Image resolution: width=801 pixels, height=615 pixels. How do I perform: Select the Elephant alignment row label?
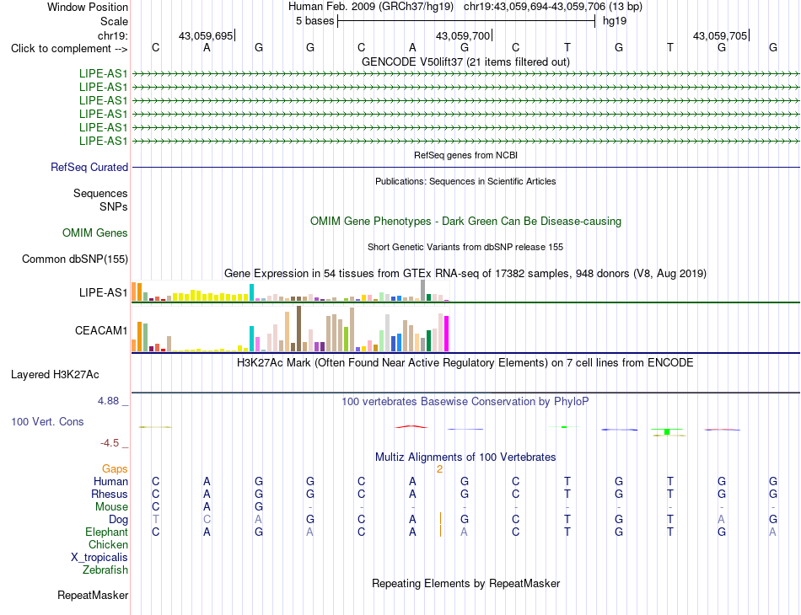click(x=106, y=532)
